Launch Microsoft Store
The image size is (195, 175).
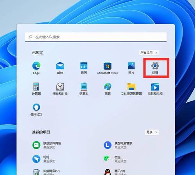pyautogui.click(x=108, y=68)
